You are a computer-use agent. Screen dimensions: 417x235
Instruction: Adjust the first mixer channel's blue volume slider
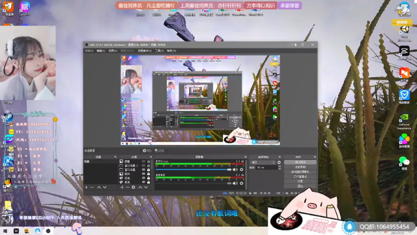tap(194, 170)
